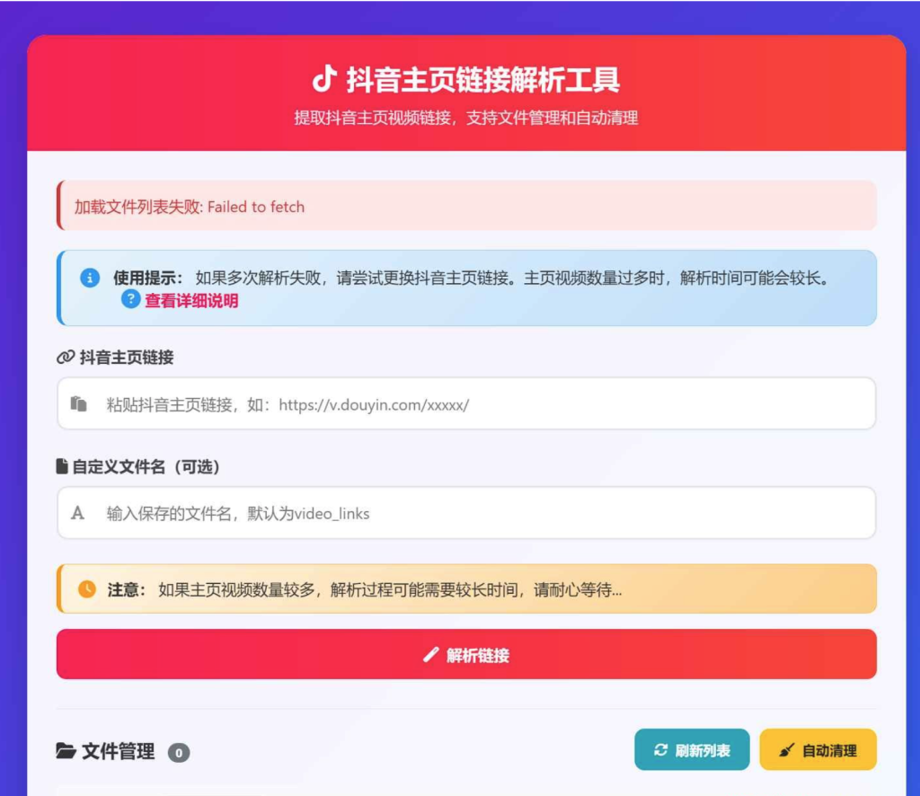This screenshot has width=920, height=796.
Task: Click the TikTok logo in the header
Action: (323, 80)
